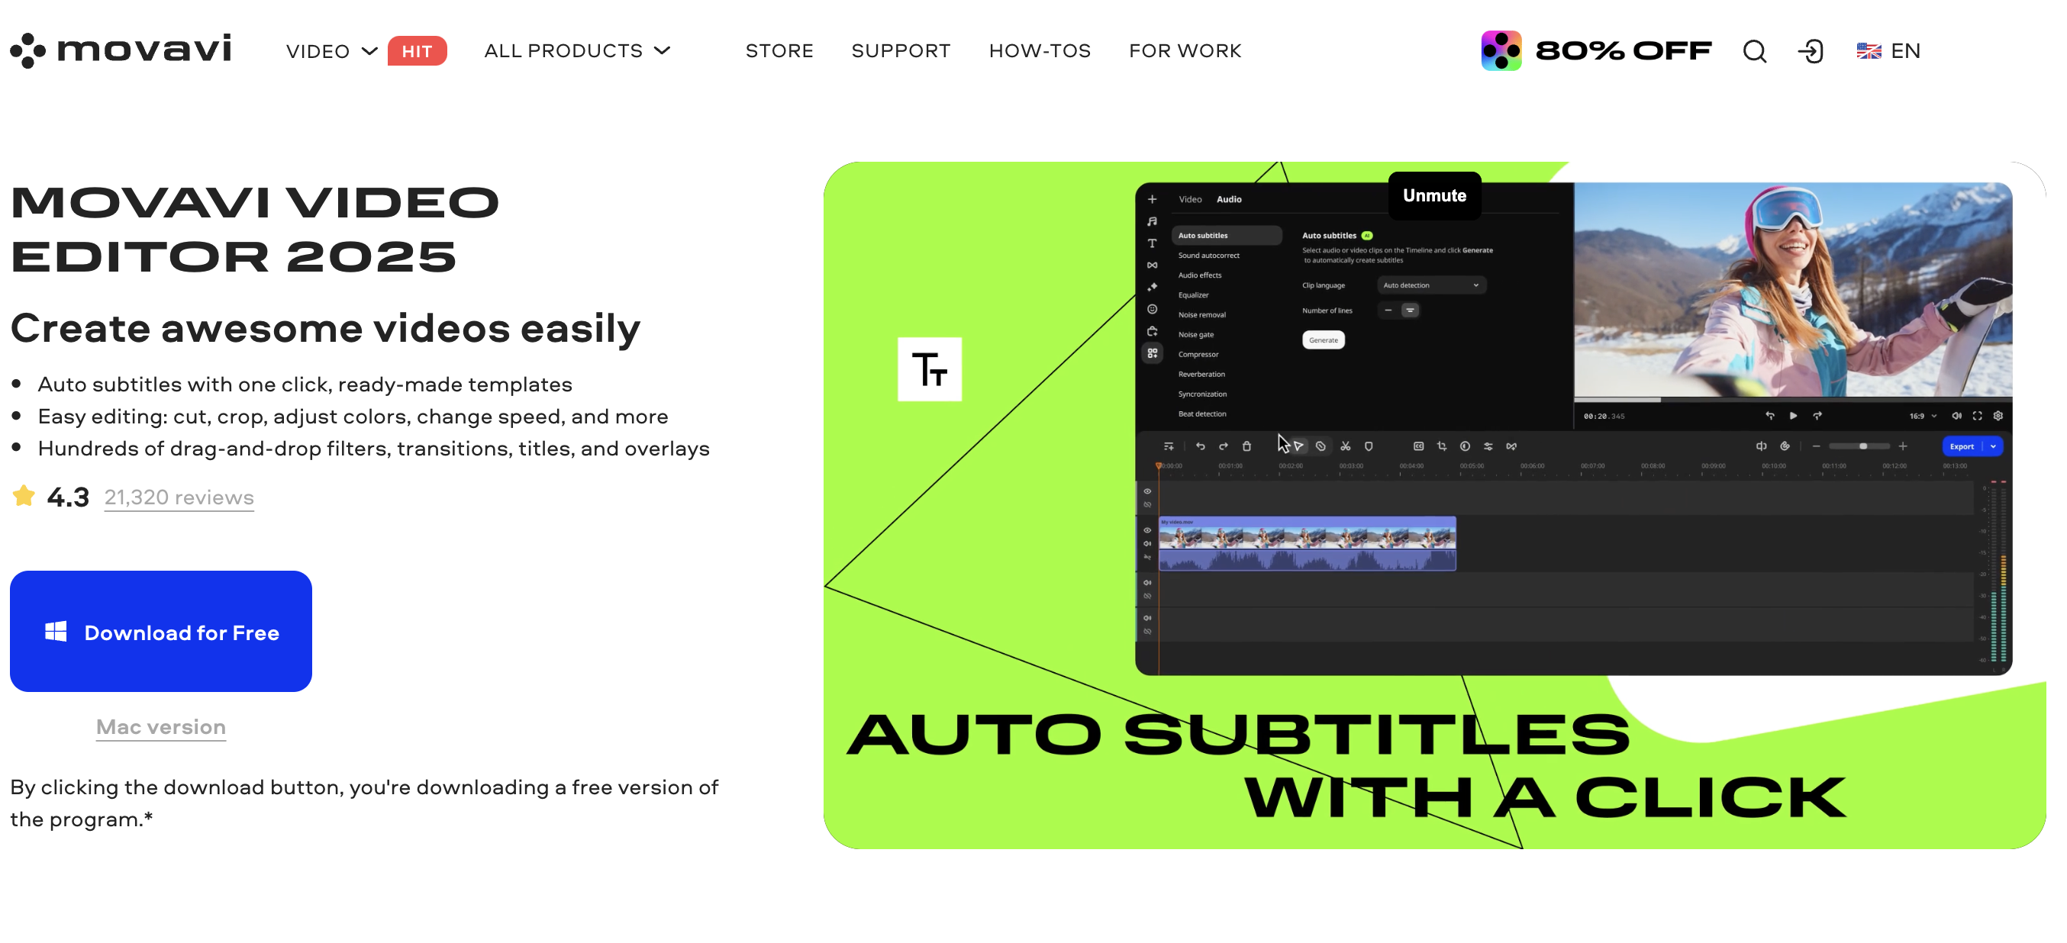Click the Unmute button on the video
This screenshot has width=2067, height=943.
[x=1435, y=195]
